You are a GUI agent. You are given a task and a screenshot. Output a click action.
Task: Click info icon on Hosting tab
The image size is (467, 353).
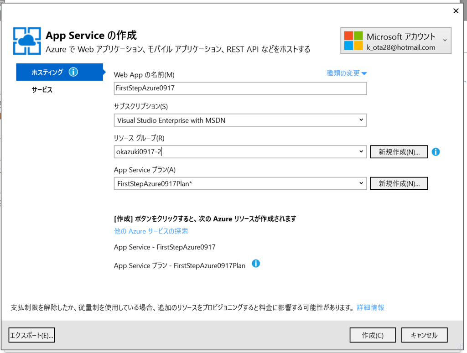[x=73, y=72]
